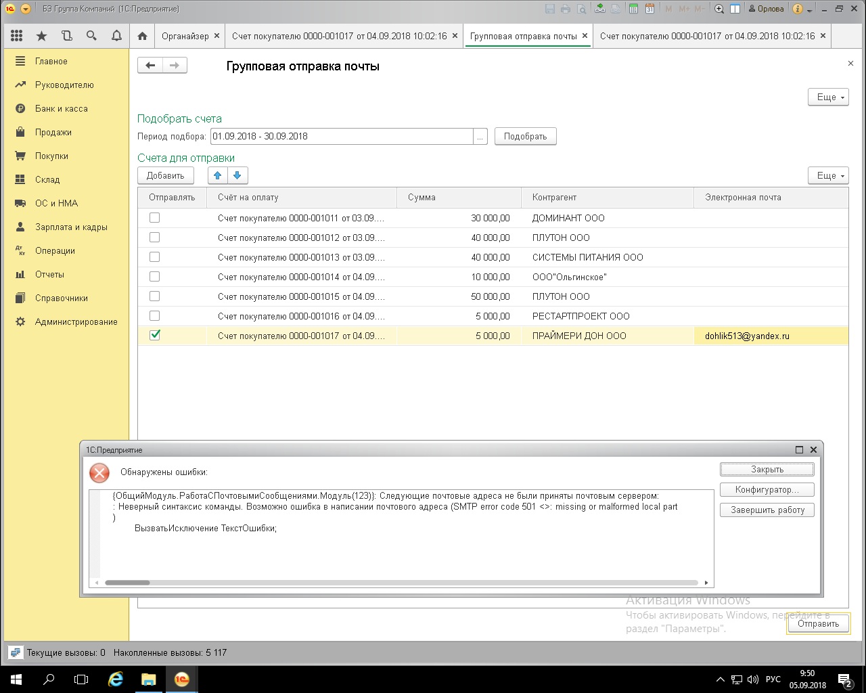This screenshot has height=693, width=866.
Task: Check the box for invoice 0000-001015
Action: coord(155,296)
